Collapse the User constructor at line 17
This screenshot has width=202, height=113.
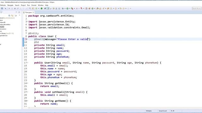pos(27,63)
